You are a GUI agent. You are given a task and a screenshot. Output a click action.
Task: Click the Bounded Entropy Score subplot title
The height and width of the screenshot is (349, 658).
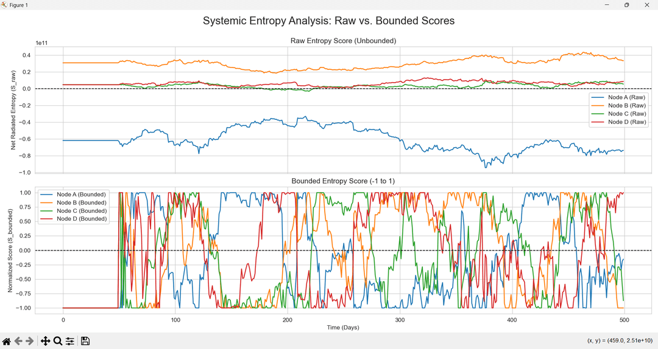click(343, 181)
